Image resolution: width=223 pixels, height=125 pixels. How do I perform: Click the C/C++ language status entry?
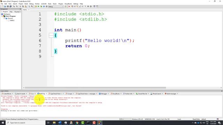[x=122, y=119]
